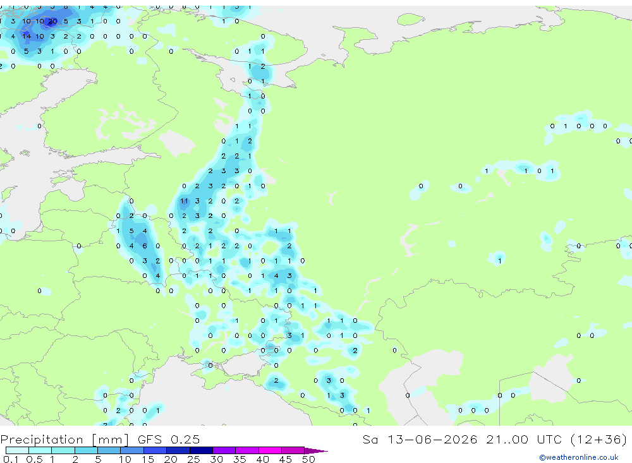Click the '21..00 UTC' time text
Screen dimensions: 632x463
[x=524, y=439]
